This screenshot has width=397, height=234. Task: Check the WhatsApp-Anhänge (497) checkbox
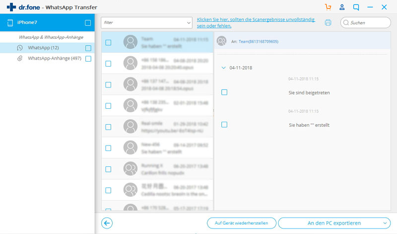(x=88, y=59)
